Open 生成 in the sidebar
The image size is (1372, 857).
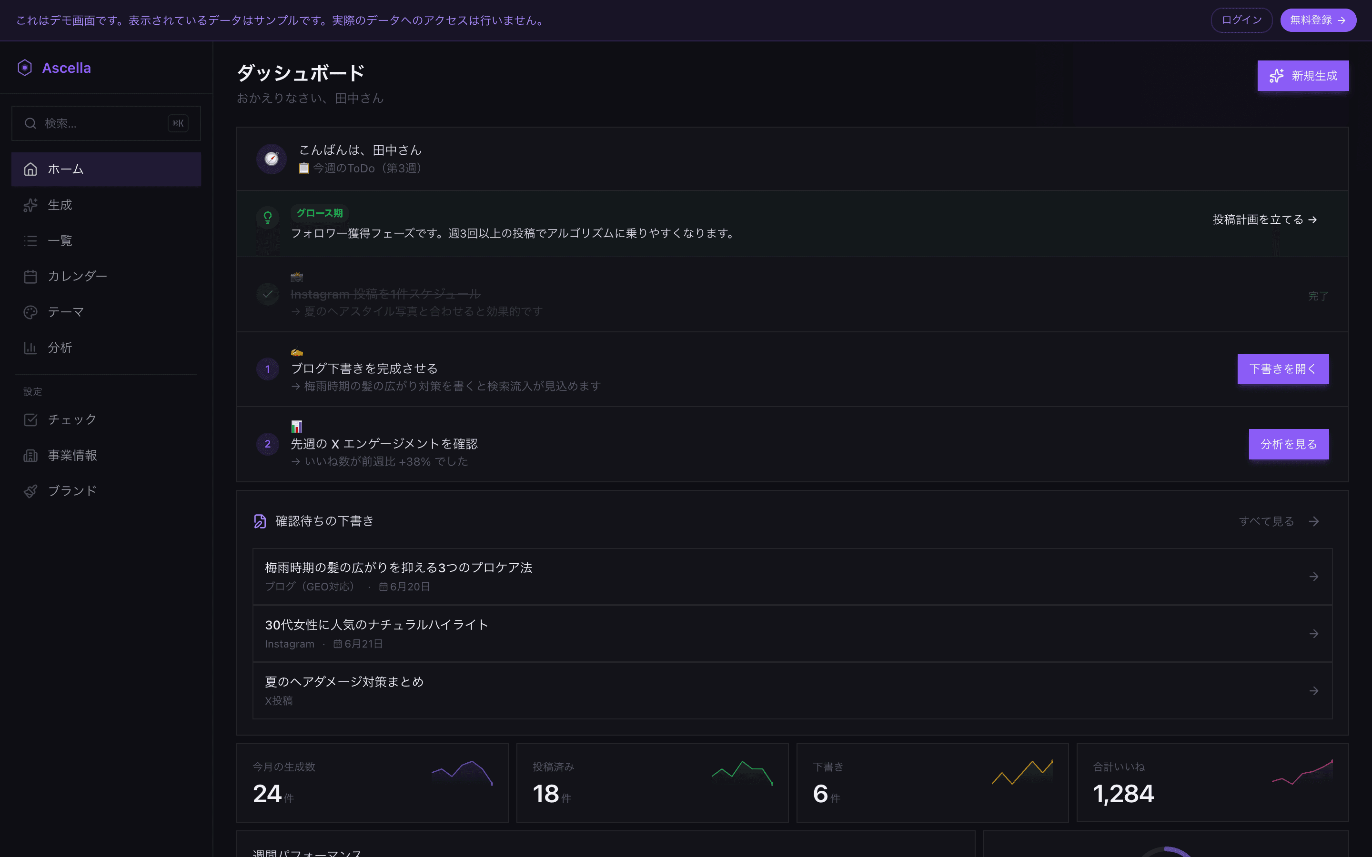(x=106, y=205)
